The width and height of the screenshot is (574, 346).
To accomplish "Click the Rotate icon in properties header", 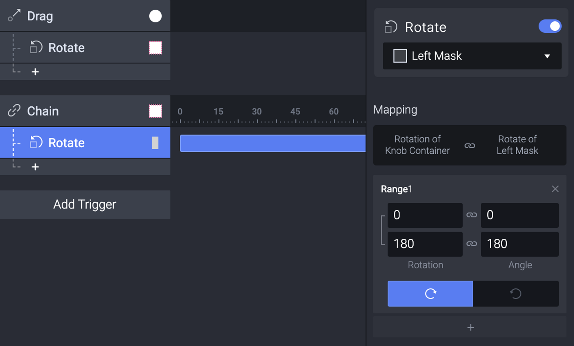I will point(391,27).
